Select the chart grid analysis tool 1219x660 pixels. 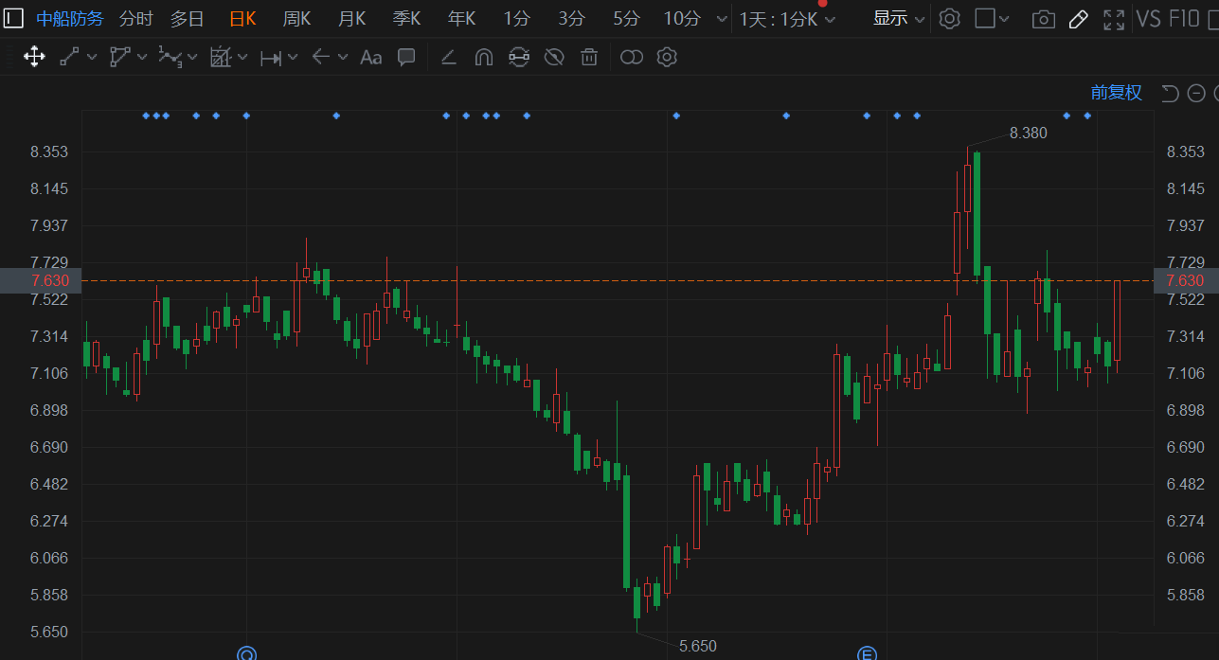220,57
